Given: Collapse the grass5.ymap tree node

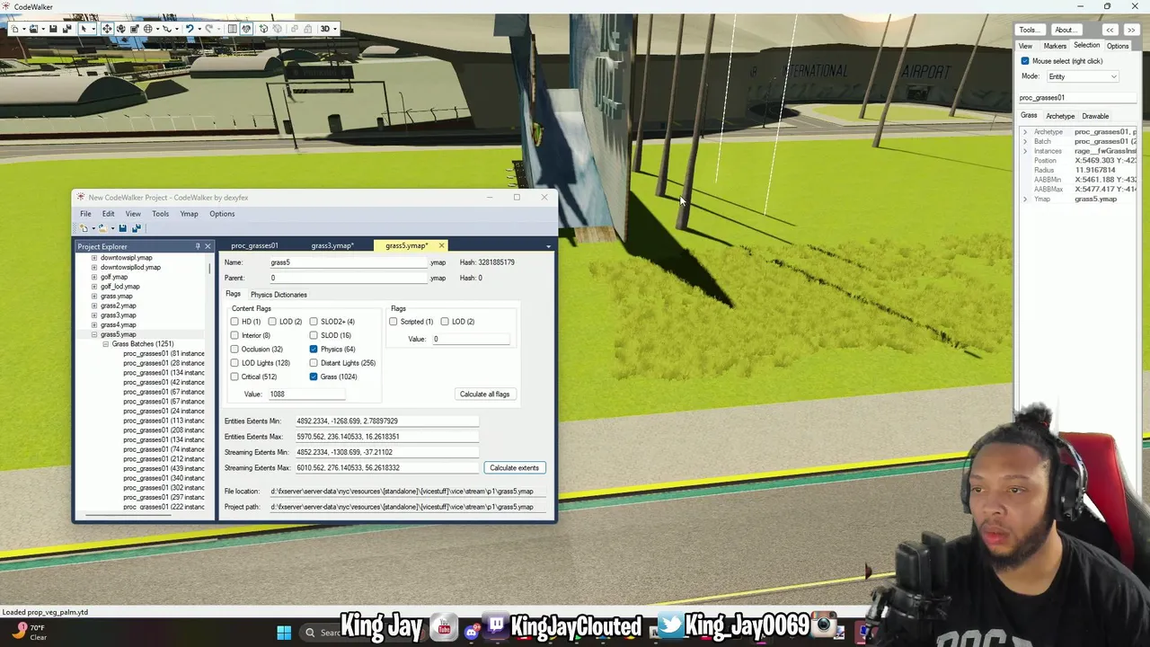Looking at the screenshot, I should 94,334.
